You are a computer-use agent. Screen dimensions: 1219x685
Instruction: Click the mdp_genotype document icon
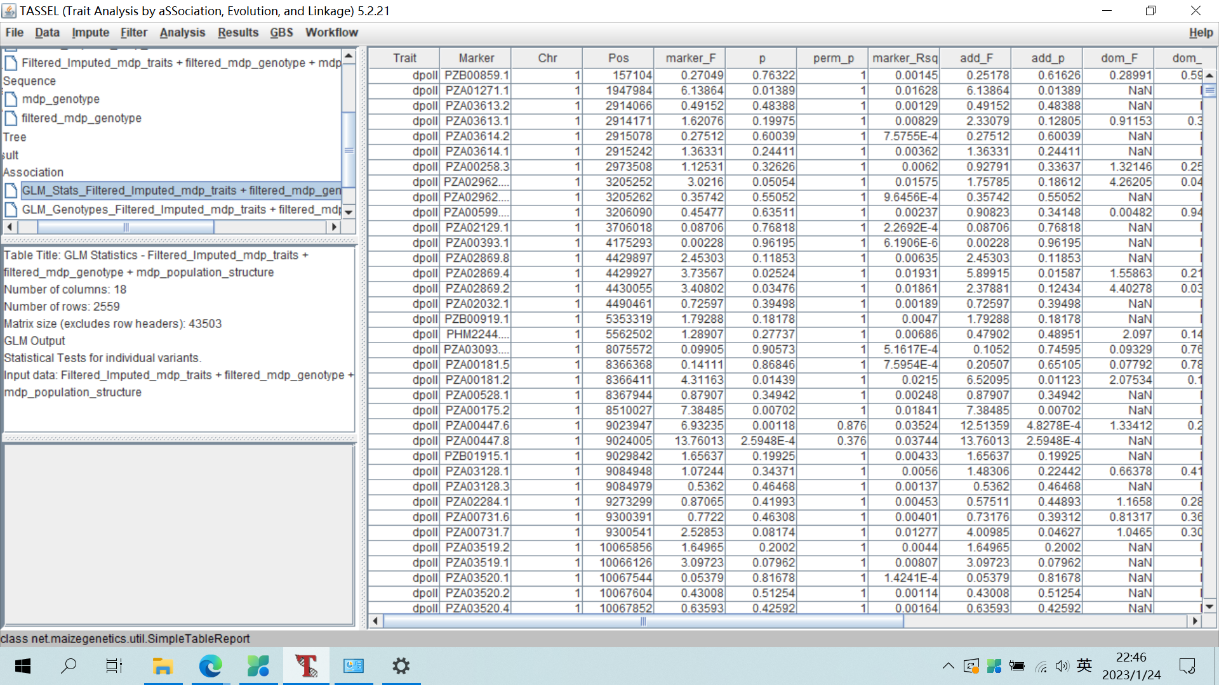(11, 100)
